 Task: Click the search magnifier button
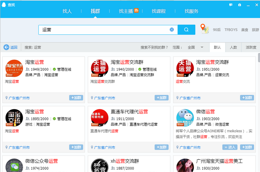(186, 30)
